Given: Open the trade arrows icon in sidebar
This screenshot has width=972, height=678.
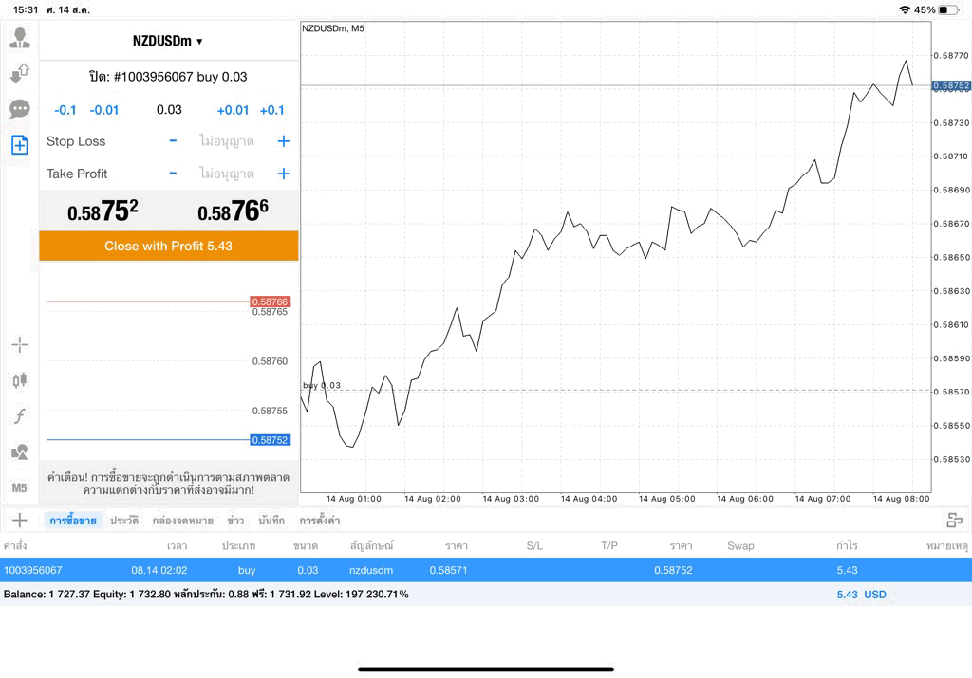Looking at the screenshot, I should point(20,74).
